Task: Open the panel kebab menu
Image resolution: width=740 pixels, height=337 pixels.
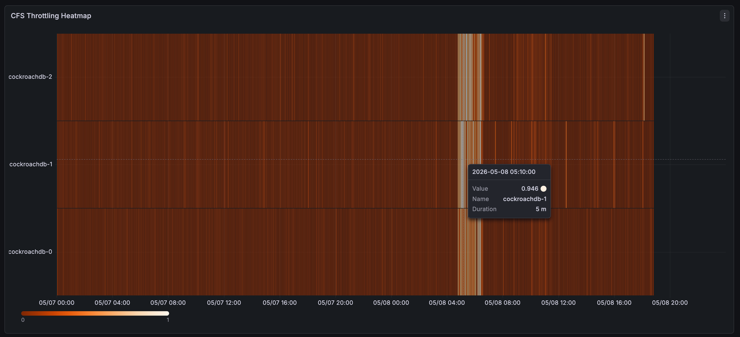Action: pyautogui.click(x=724, y=16)
